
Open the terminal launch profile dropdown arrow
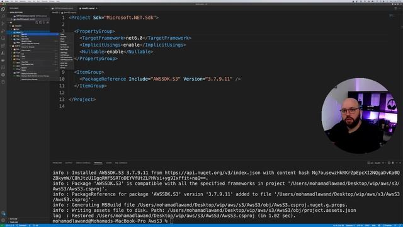point(385,163)
